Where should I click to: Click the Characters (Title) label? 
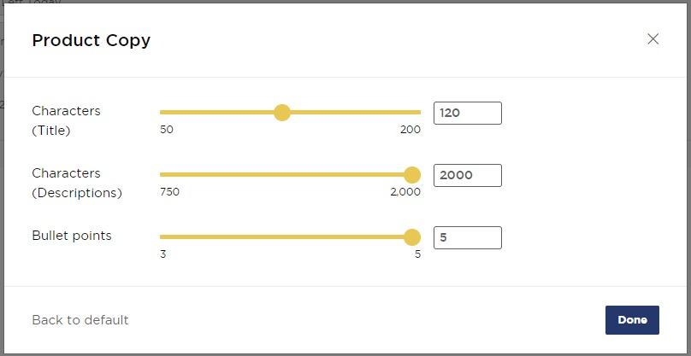(x=66, y=120)
